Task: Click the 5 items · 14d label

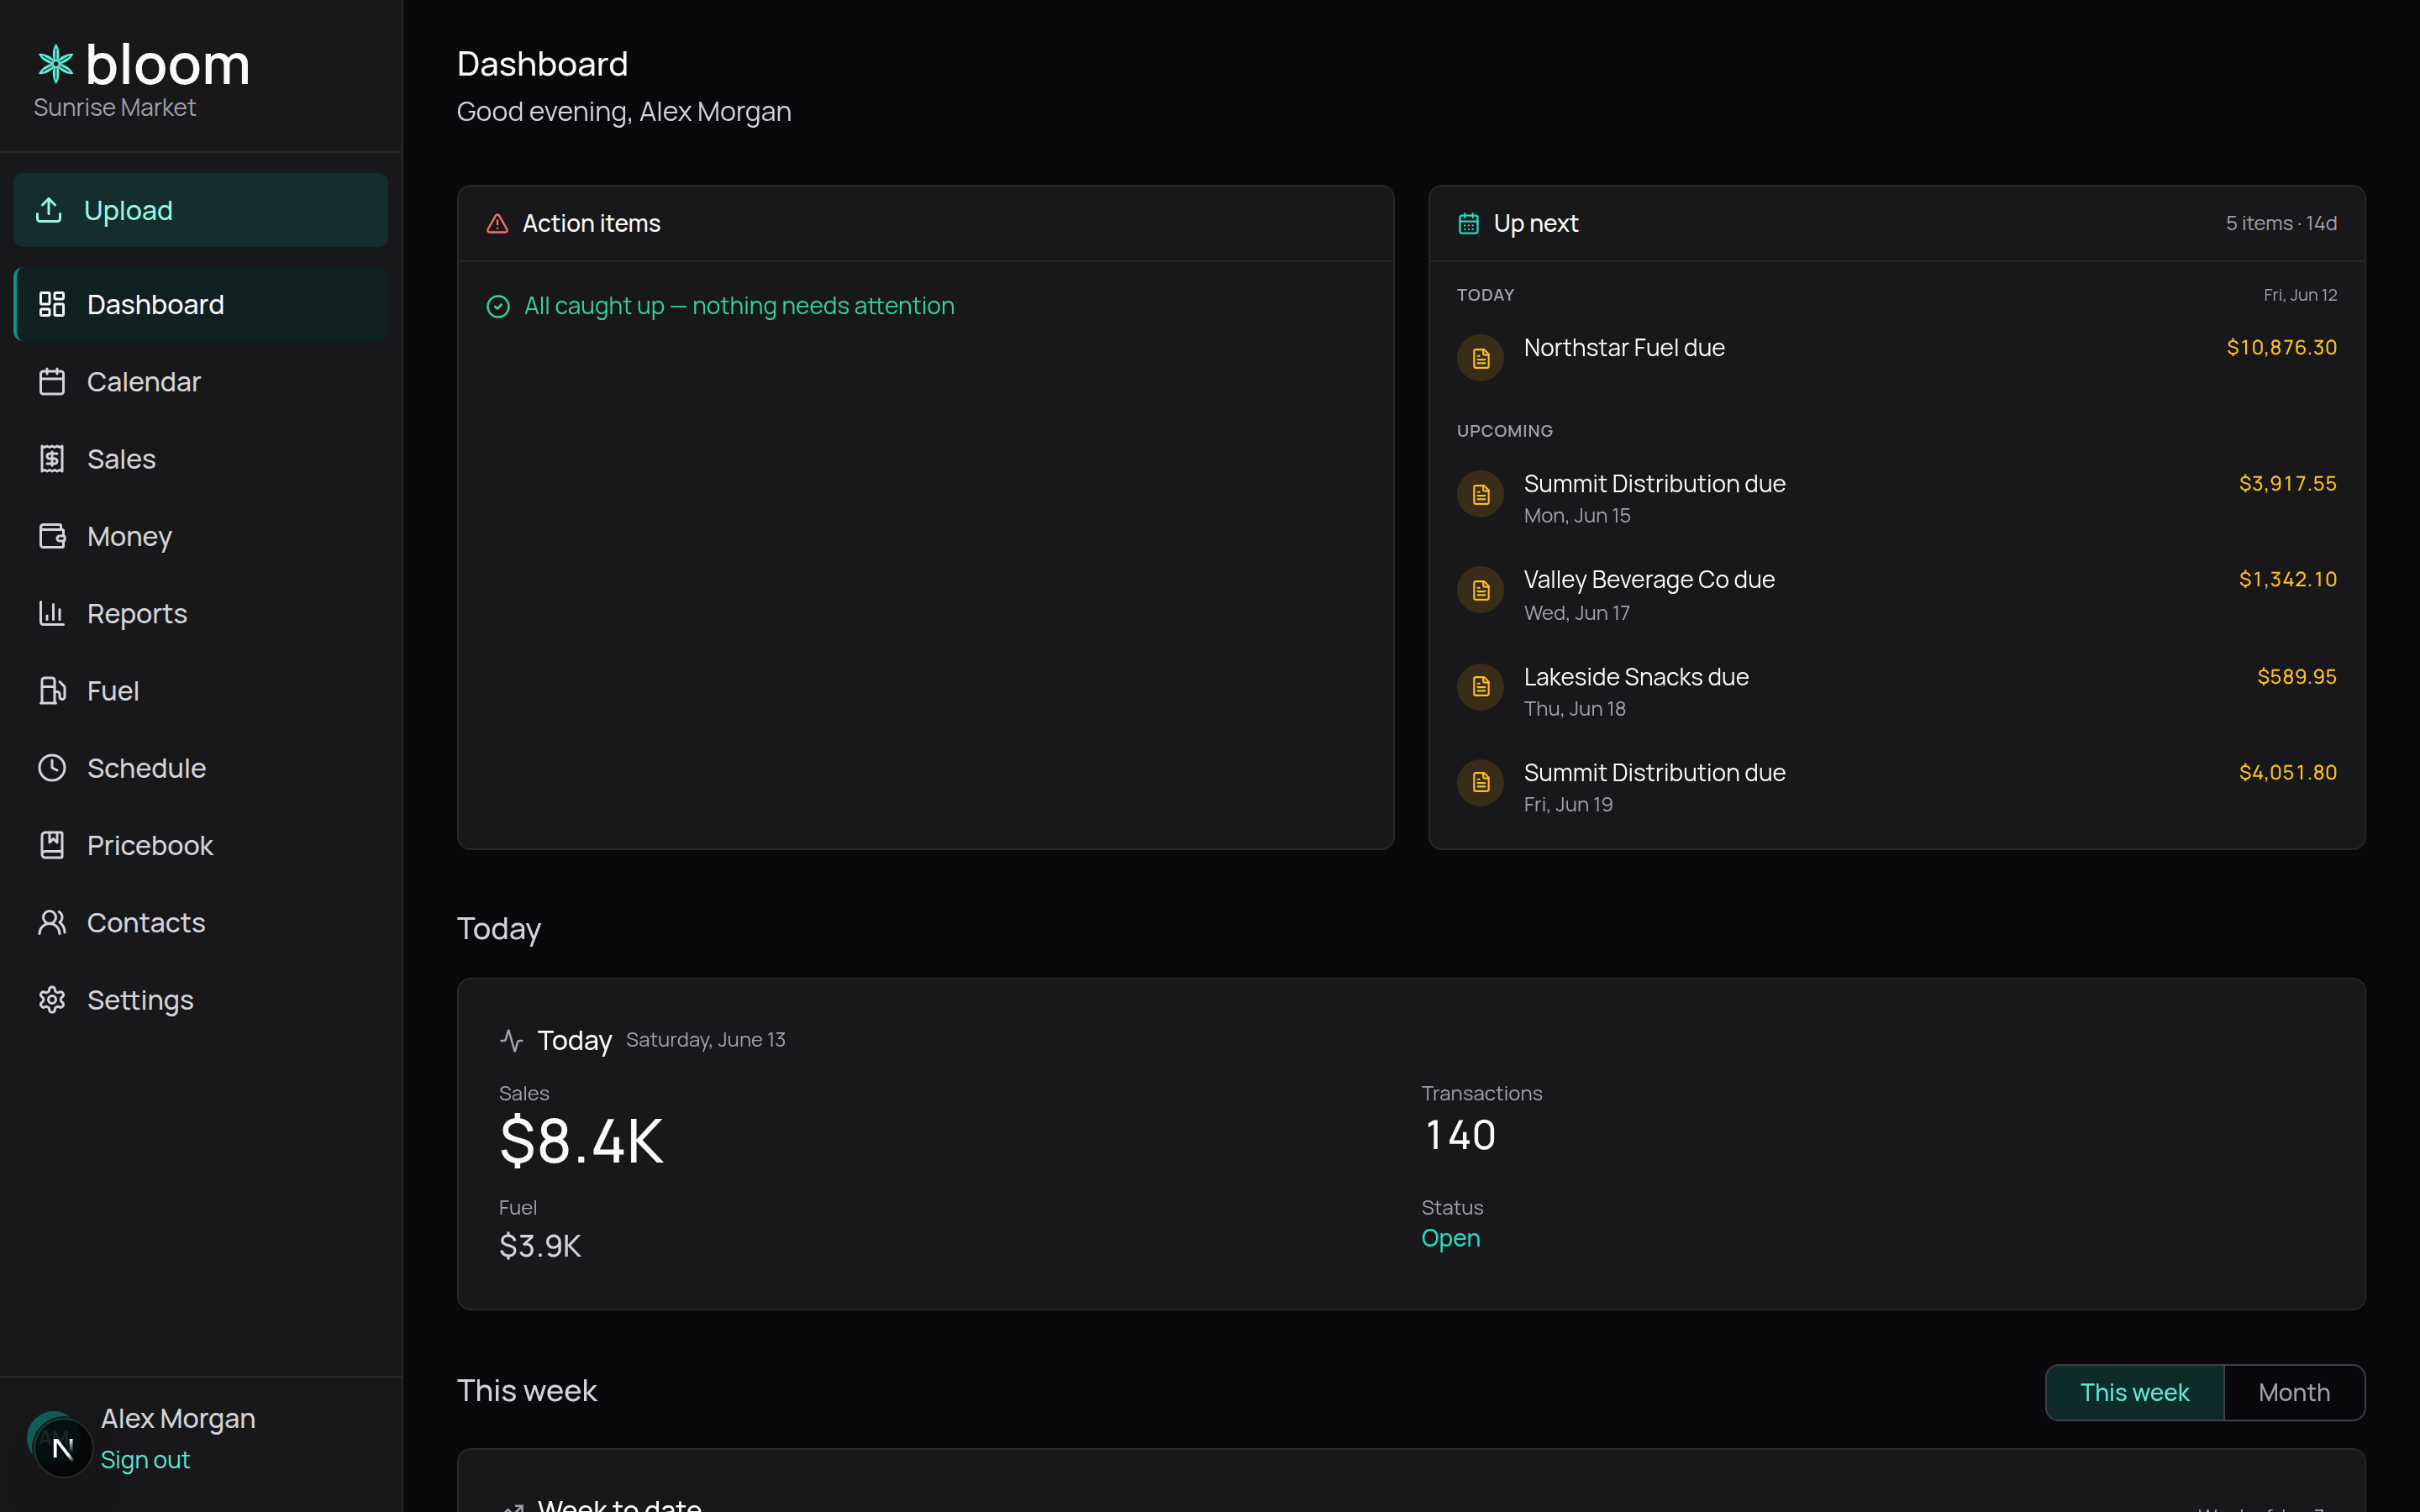Action: coord(2281,223)
